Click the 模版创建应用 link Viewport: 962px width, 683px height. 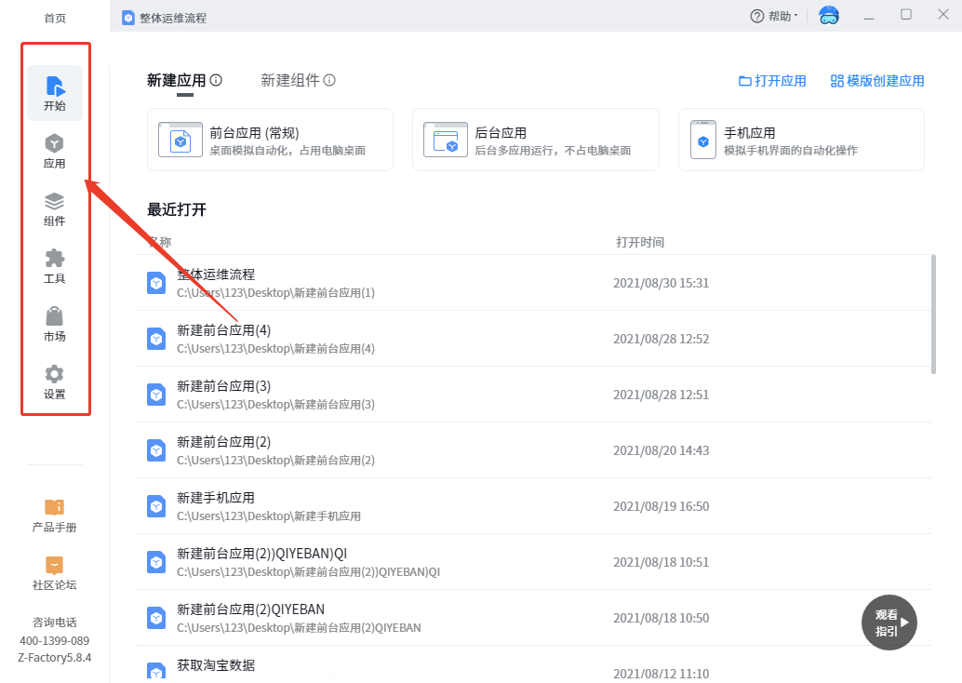pos(877,81)
